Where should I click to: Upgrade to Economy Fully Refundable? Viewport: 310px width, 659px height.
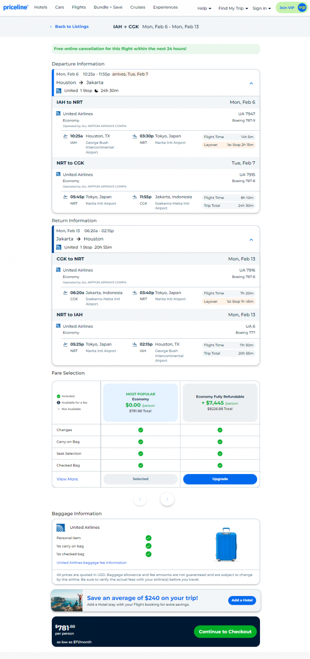(220, 479)
